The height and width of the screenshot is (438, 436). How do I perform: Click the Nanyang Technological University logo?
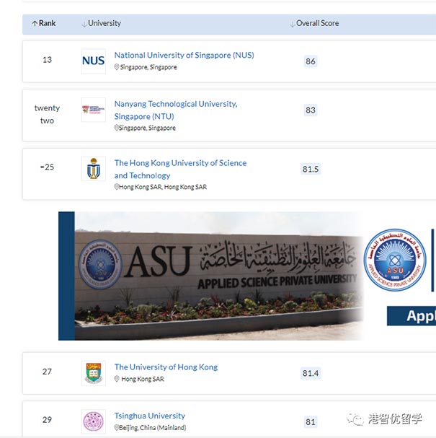(93, 110)
